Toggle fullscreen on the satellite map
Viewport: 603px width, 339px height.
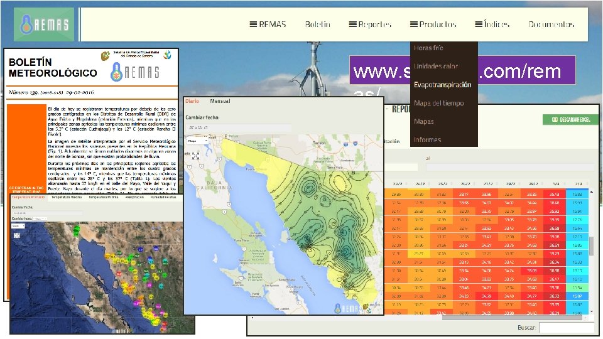click(x=16, y=235)
